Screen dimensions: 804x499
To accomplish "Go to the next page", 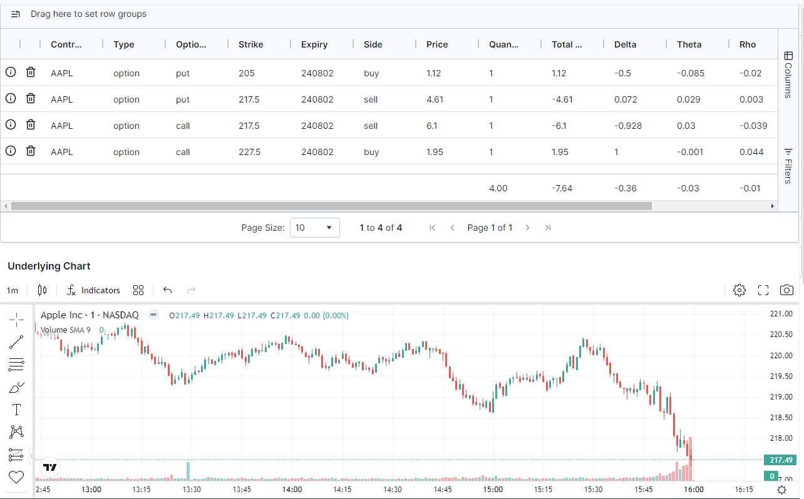I will (x=527, y=228).
